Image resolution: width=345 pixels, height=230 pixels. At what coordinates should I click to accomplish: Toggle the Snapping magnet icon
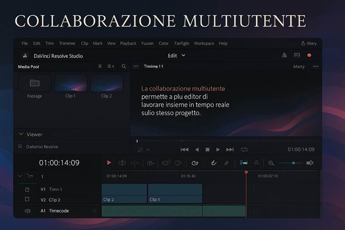click(x=195, y=163)
